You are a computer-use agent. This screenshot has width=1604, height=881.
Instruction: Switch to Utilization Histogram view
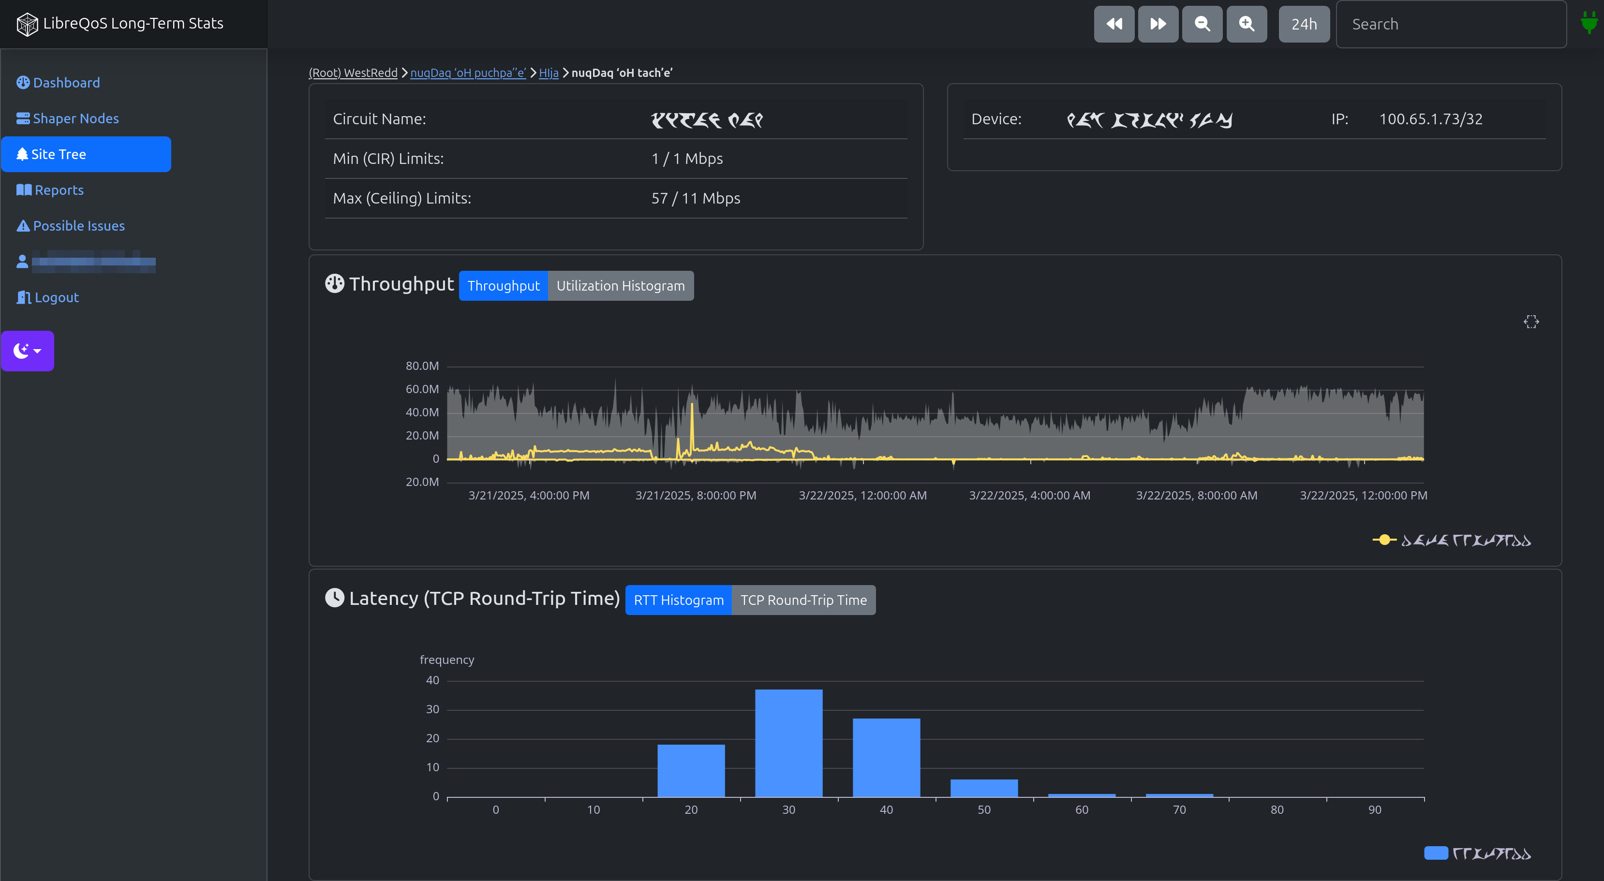pos(620,286)
